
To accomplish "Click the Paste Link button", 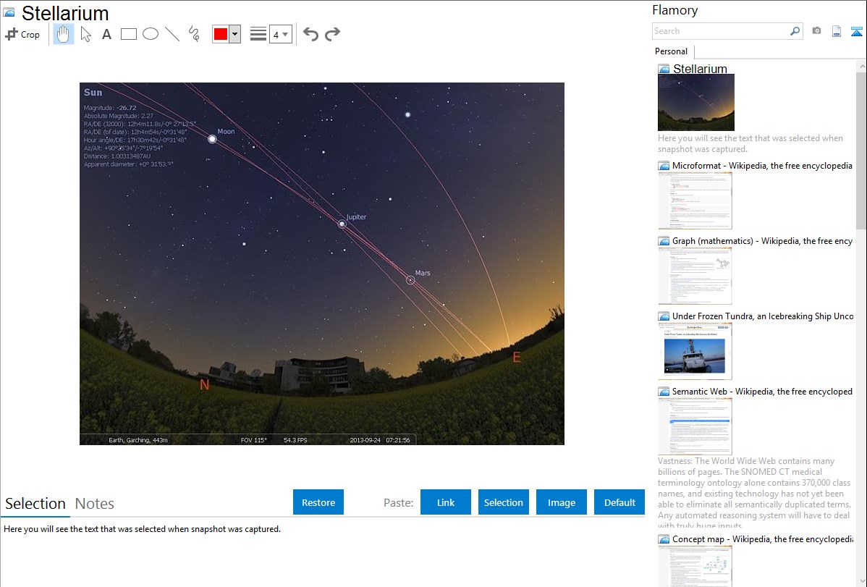I will point(446,502).
